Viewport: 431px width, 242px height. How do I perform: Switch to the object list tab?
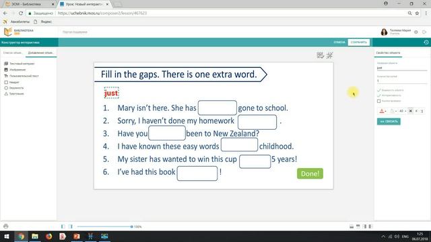click(12, 52)
